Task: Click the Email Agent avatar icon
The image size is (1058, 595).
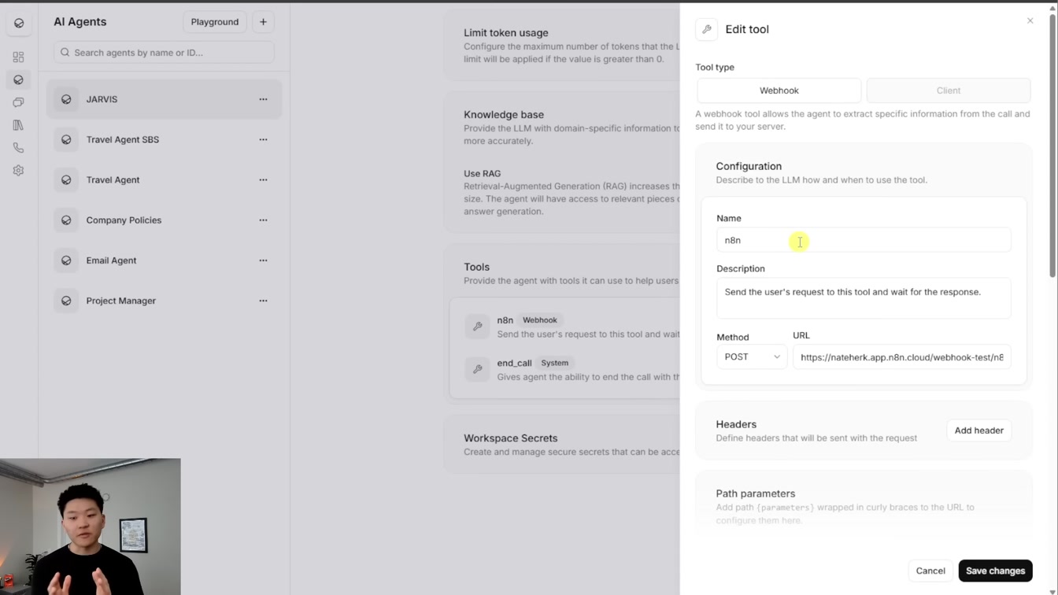Action: tap(66, 261)
